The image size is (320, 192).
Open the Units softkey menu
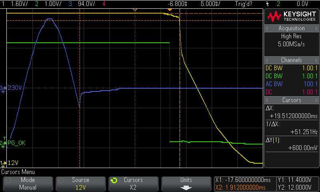click(186, 184)
